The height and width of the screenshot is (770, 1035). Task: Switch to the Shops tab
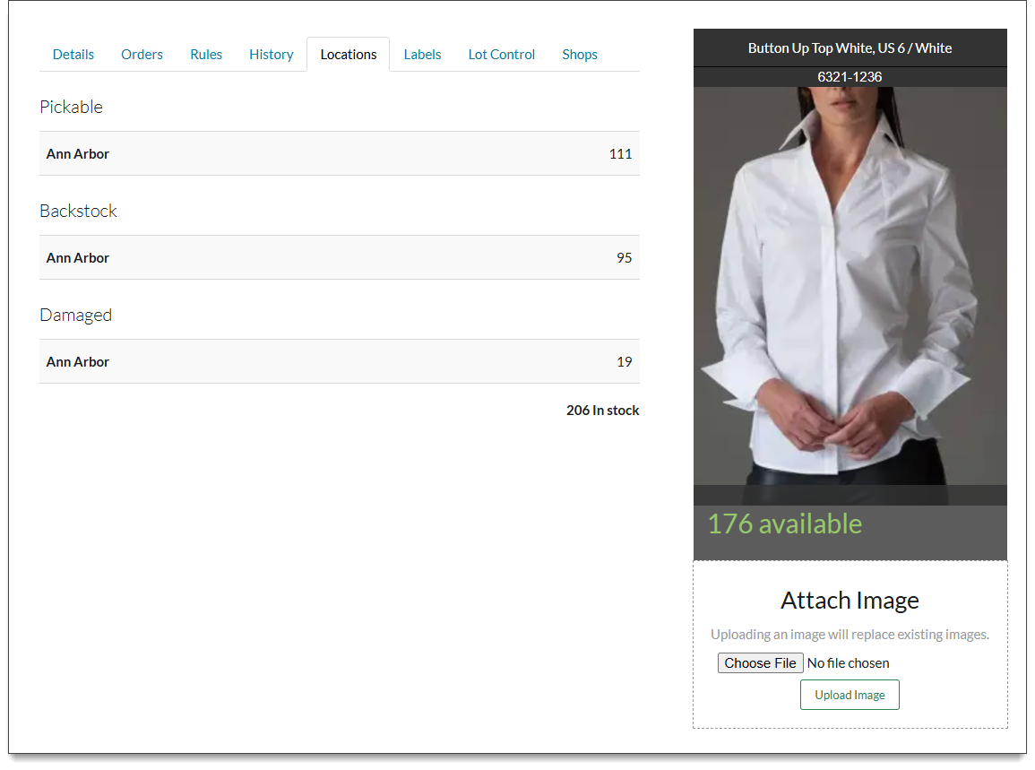click(x=580, y=55)
